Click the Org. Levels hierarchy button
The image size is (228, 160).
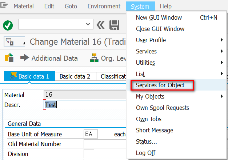108,58
